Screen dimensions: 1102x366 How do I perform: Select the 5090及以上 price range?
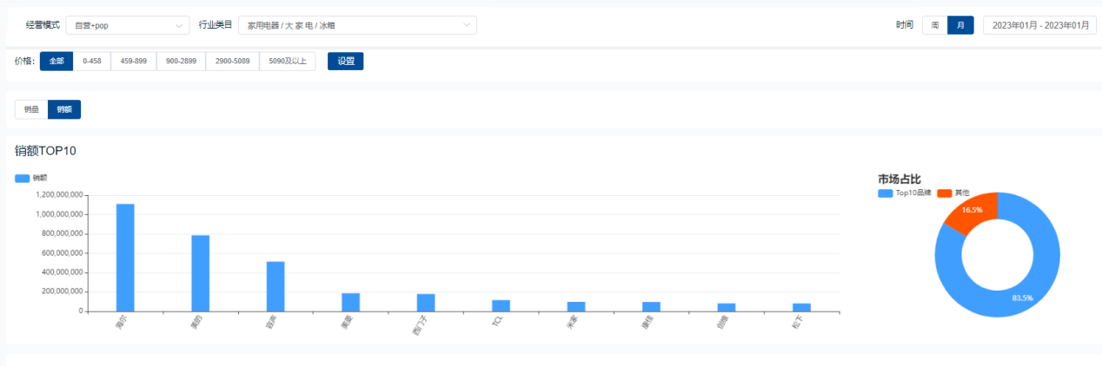[x=288, y=61]
